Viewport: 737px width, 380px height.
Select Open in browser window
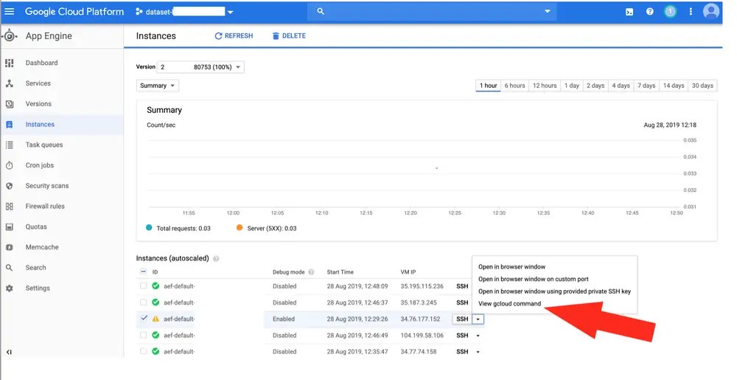click(x=512, y=266)
